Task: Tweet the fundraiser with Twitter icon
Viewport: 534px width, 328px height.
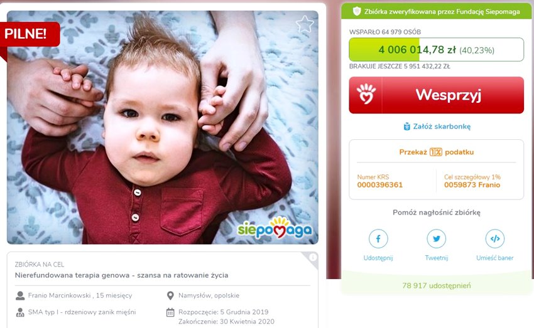Action: click(436, 238)
